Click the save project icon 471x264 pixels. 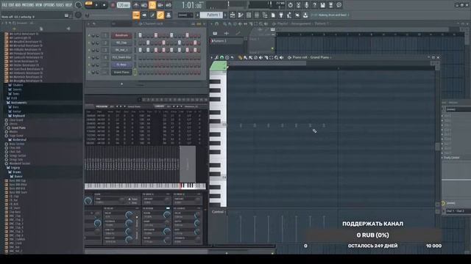click(x=322, y=5)
